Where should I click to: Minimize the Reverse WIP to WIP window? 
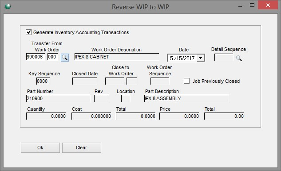pos(240,6)
